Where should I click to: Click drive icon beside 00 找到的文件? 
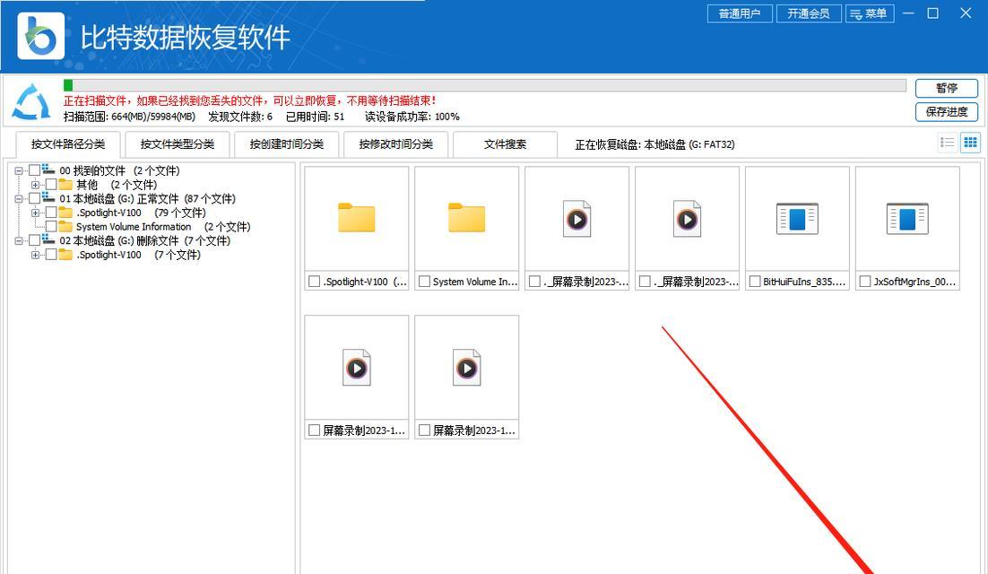pyautogui.click(x=48, y=170)
